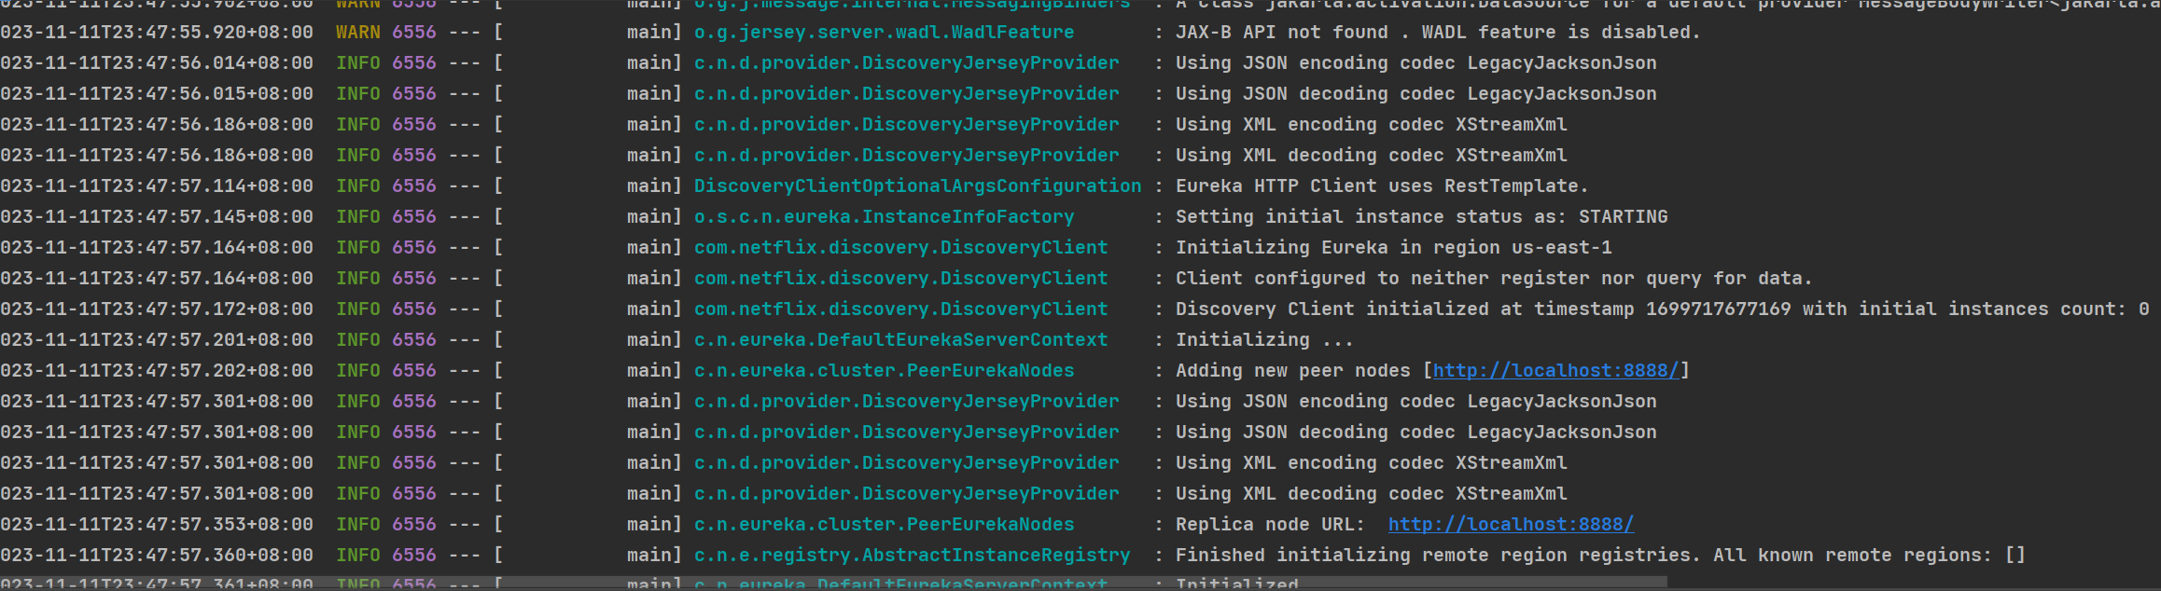Open the Replica node URL localhost:8888 link
The height and width of the screenshot is (591, 2161).
(x=1511, y=525)
